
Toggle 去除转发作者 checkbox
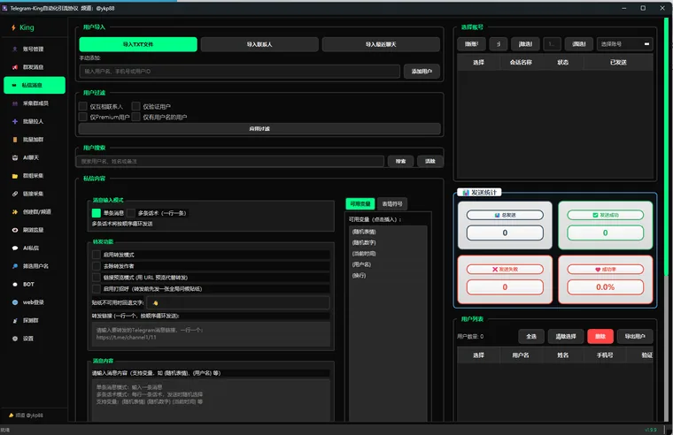(97, 266)
